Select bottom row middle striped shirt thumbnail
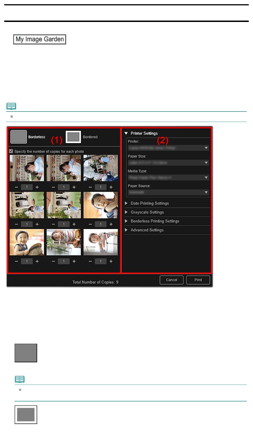253x442 pixels. pyautogui.click(x=64, y=242)
